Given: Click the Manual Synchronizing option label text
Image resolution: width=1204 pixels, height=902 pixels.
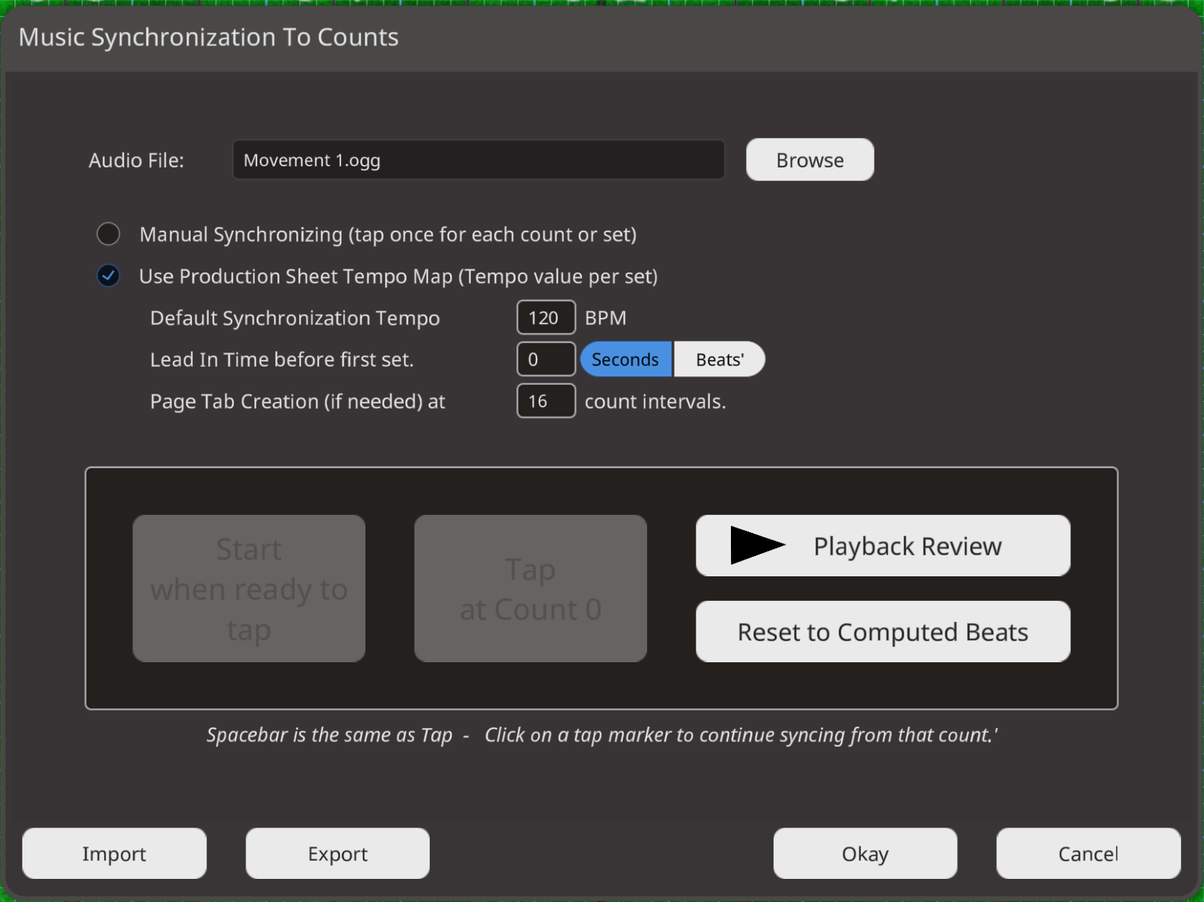Looking at the screenshot, I should [387, 235].
